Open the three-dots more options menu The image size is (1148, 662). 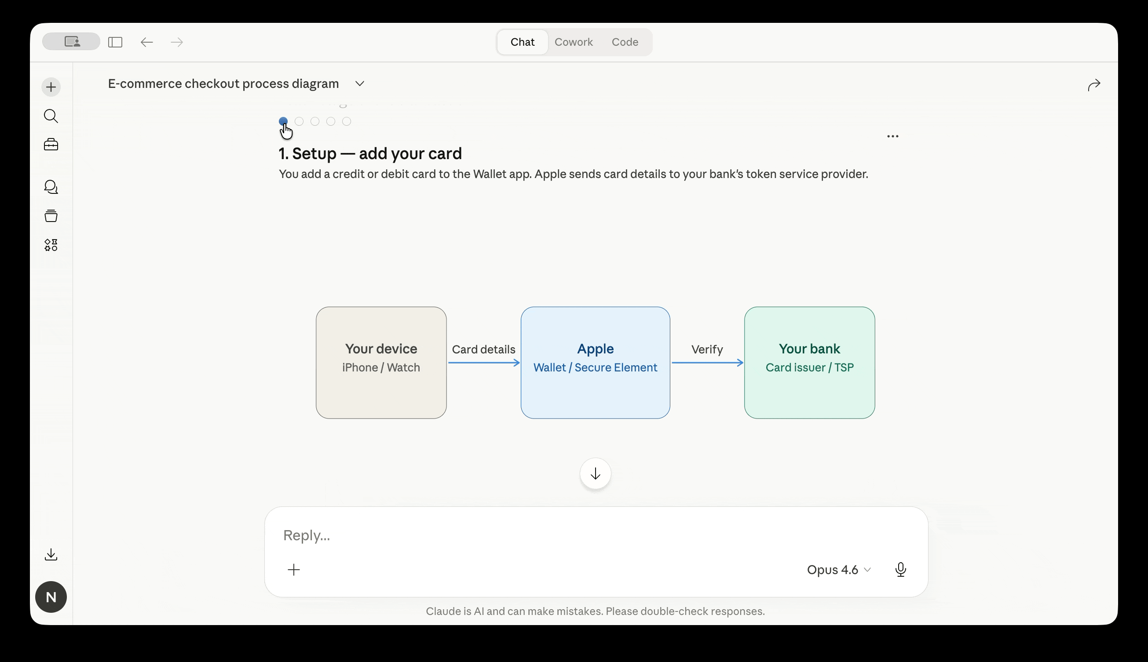(x=892, y=136)
